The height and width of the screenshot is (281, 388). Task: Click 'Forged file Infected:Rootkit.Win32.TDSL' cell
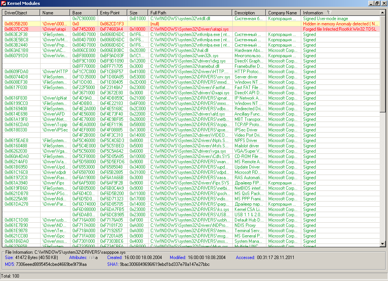point(339,29)
